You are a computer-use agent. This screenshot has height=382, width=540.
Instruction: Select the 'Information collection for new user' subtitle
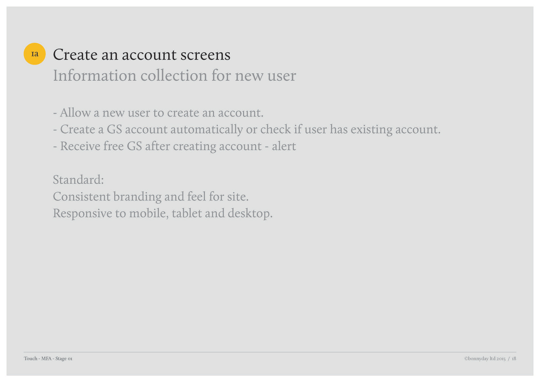[174, 75]
